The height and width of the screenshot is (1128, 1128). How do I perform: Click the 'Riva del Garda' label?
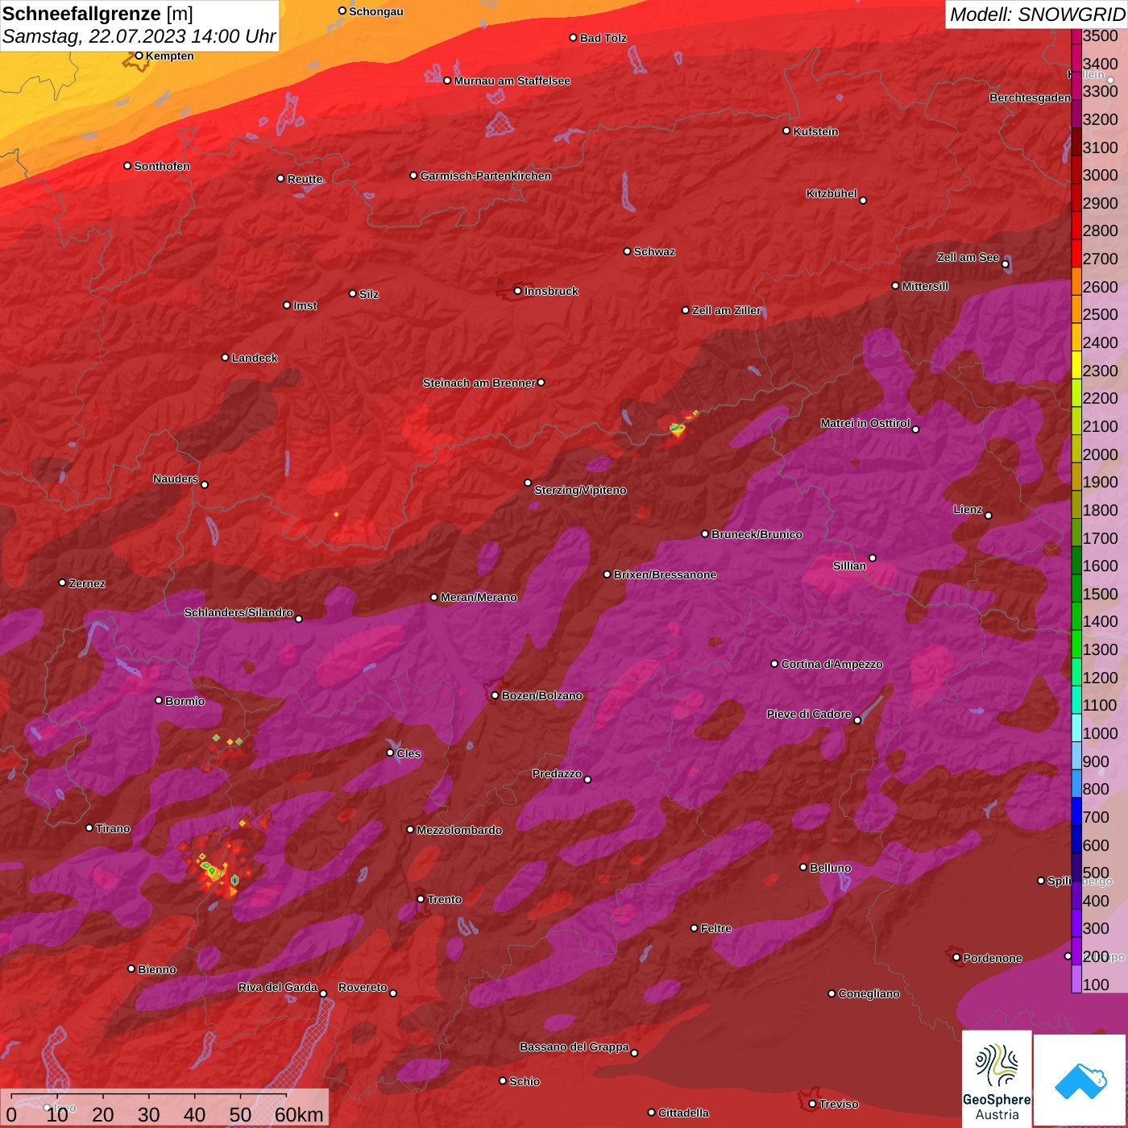278,987
